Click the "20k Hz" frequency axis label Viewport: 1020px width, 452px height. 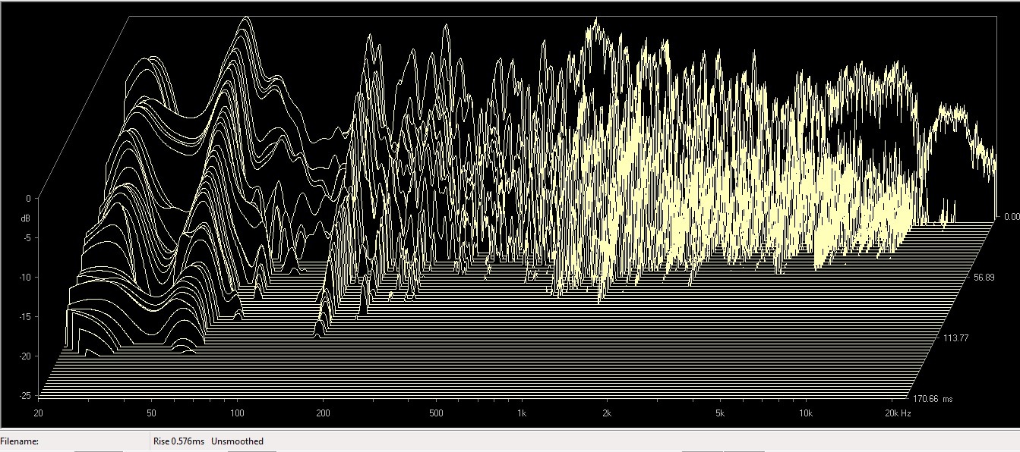tap(897, 413)
